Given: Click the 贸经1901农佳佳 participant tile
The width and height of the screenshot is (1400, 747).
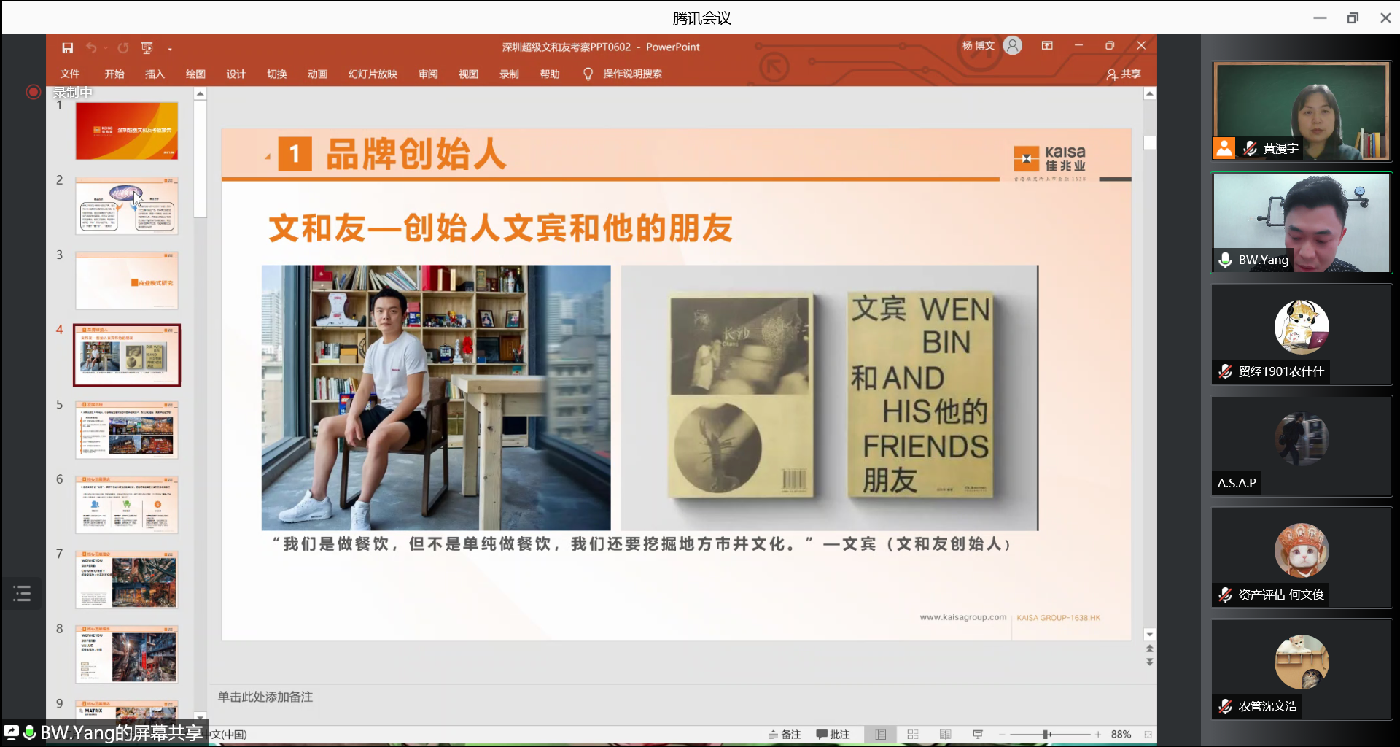Looking at the screenshot, I should click(x=1302, y=334).
